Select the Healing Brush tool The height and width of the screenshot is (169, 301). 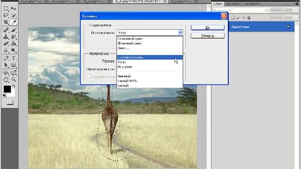click(x=6, y=30)
